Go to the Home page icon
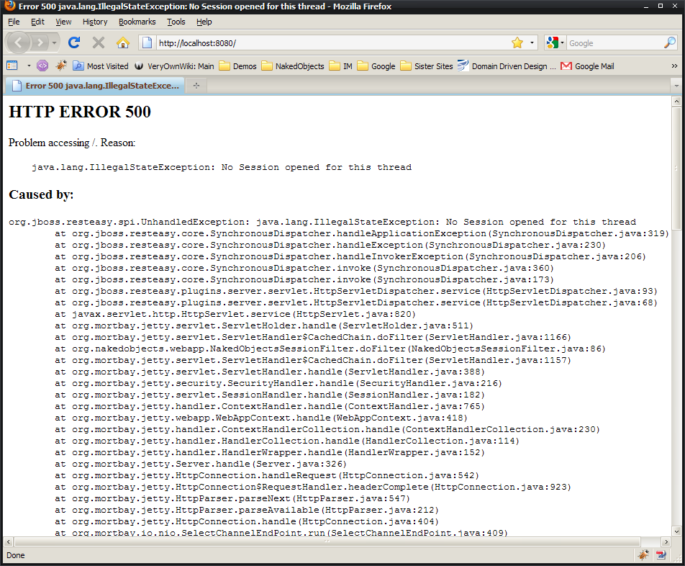This screenshot has height=566, width=685. click(x=123, y=42)
